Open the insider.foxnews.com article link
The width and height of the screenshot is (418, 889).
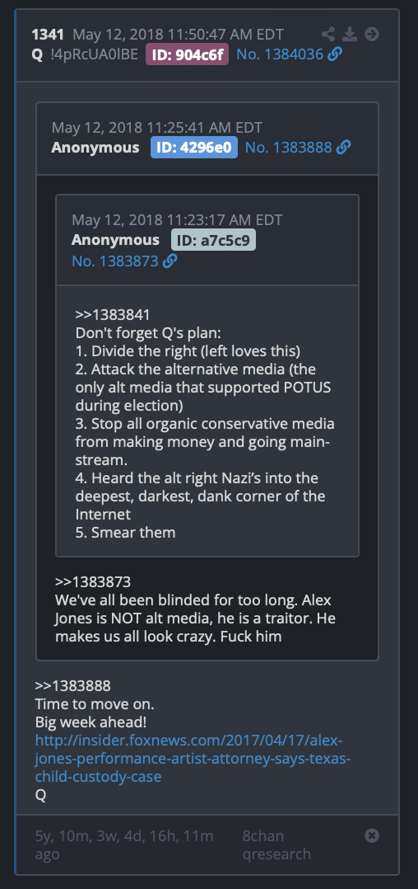point(193,759)
